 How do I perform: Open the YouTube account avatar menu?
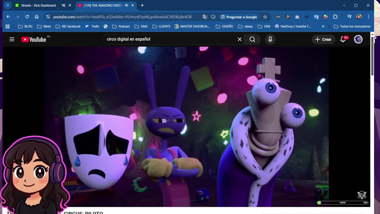pyautogui.click(x=358, y=39)
